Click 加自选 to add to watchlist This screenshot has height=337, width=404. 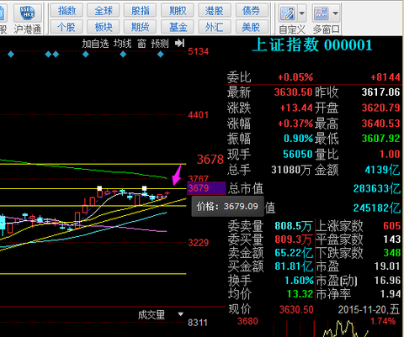[95, 44]
